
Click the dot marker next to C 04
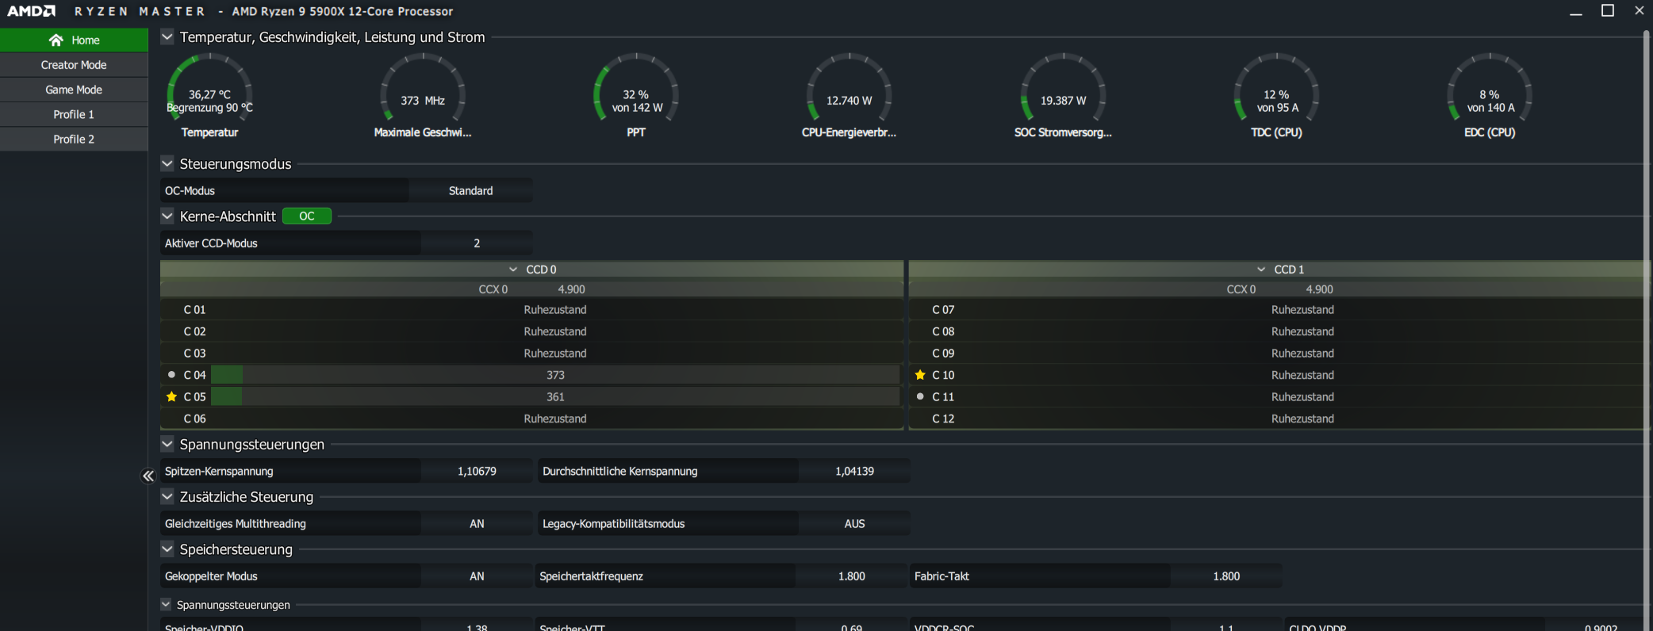tap(171, 375)
